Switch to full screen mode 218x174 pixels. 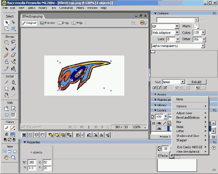15,151
